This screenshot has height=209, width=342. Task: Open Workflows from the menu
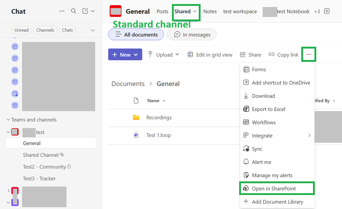click(277, 122)
